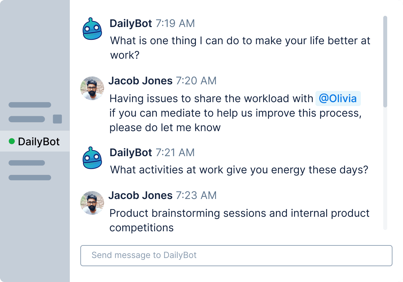
Task: Open the @Olivia mention link
Action: 338,99
